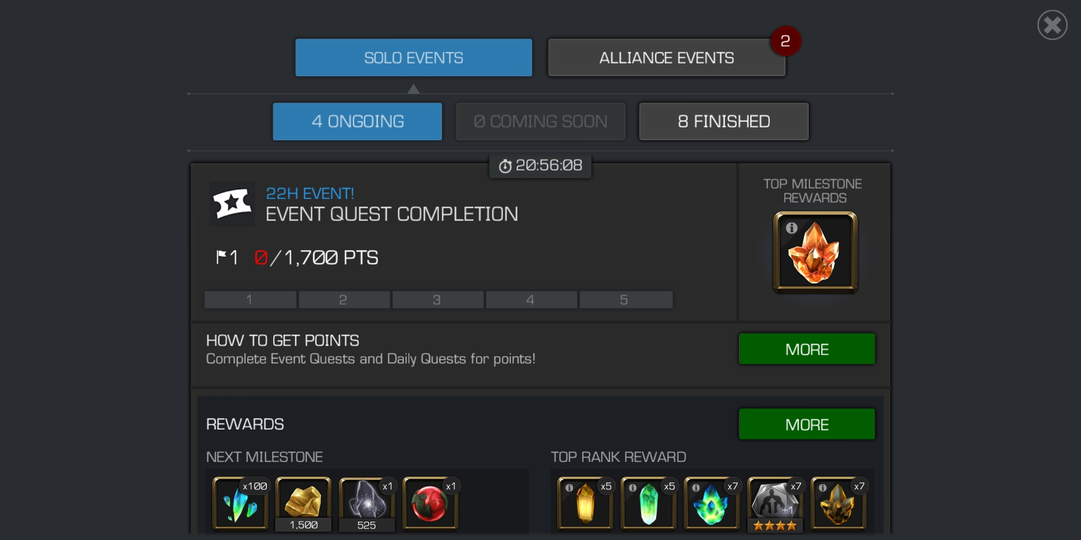
Task: Close the events screen
Action: (x=1052, y=25)
